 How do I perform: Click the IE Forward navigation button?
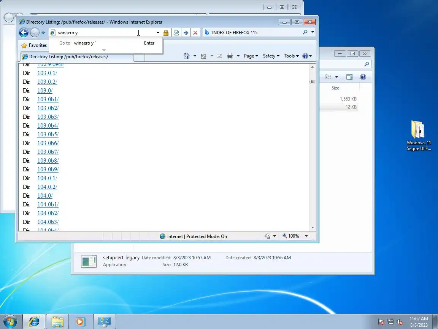point(35,32)
